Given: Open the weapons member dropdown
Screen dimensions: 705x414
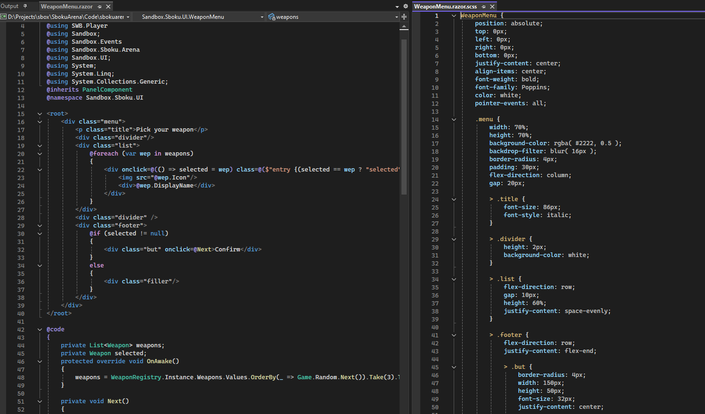Looking at the screenshot, I should (396, 17).
